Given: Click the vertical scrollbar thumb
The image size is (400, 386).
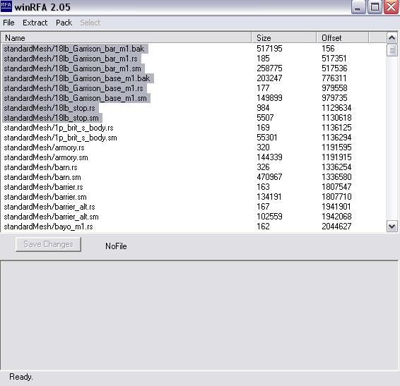Looking at the screenshot, I should (392, 50).
